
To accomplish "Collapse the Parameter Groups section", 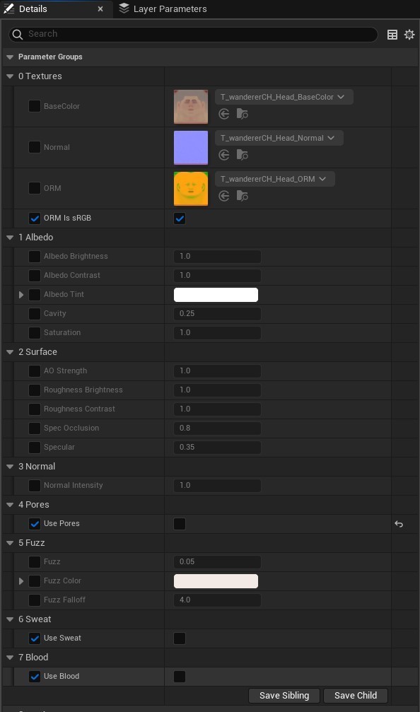I will coord(9,57).
